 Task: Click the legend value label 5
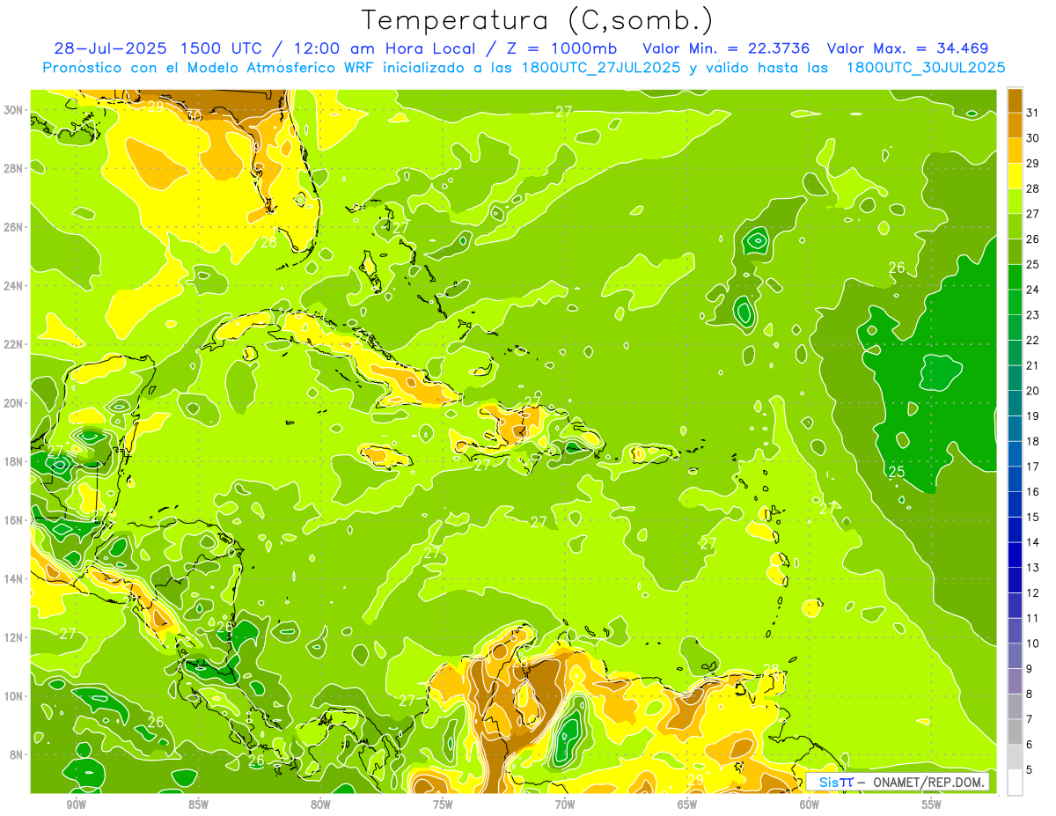(1030, 769)
